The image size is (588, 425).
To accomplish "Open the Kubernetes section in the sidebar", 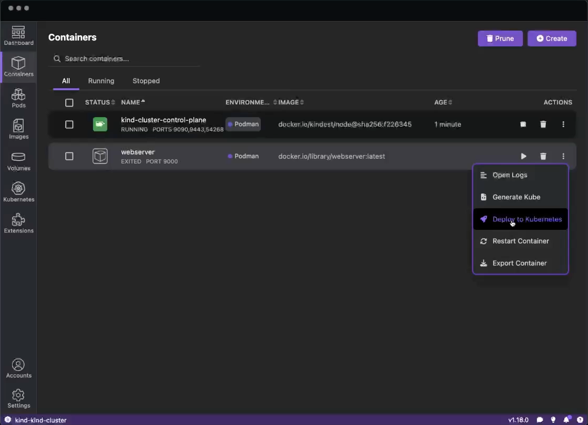I will [18, 191].
